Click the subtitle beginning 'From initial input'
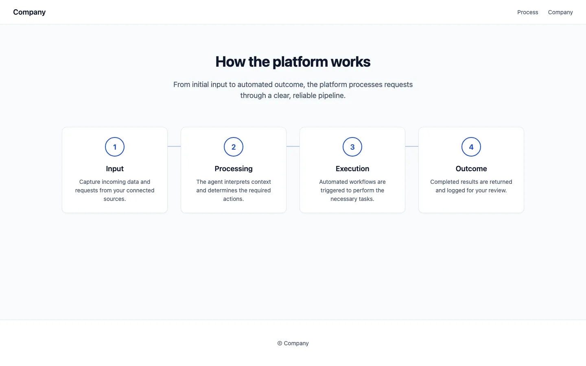 coord(293,90)
